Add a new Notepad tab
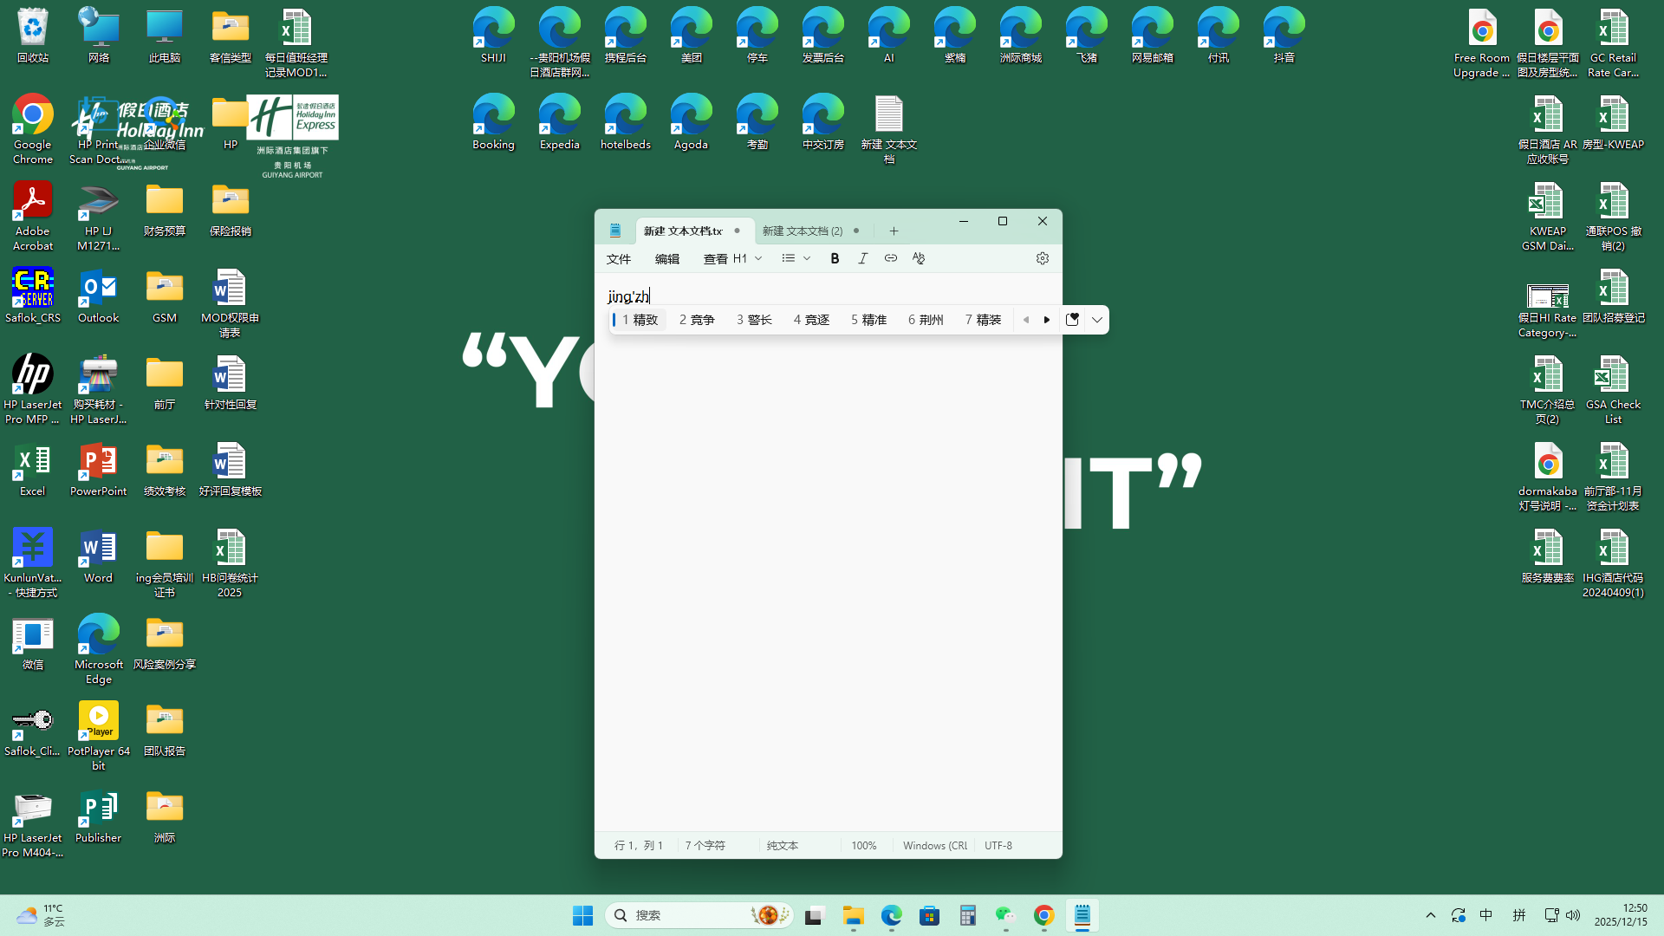This screenshot has width=1664, height=936. 894,231
